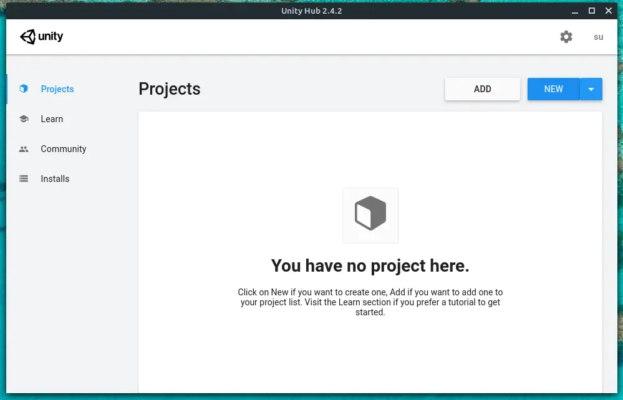Click the ADD project button
Screen dimensions: 623x400
pyautogui.click(x=482, y=89)
